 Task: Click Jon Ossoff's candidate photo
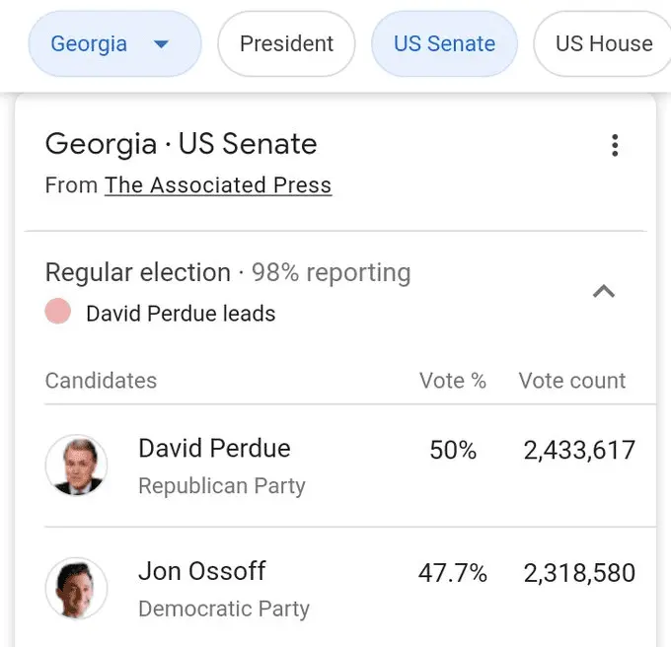coord(76,589)
